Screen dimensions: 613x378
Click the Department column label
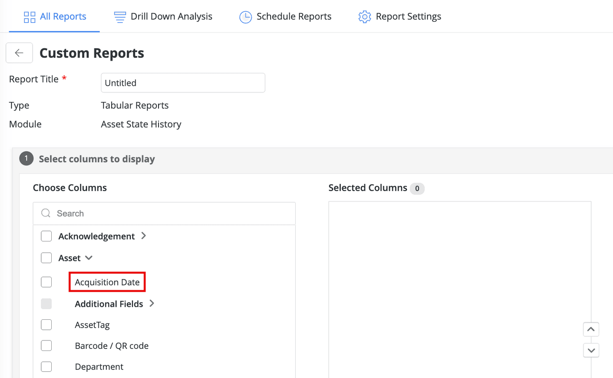[x=99, y=367]
